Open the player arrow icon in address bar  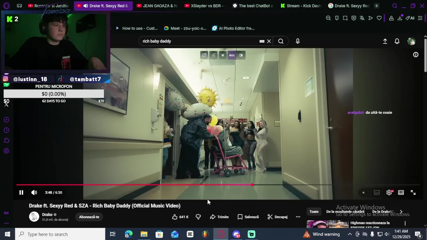(371, 18)
